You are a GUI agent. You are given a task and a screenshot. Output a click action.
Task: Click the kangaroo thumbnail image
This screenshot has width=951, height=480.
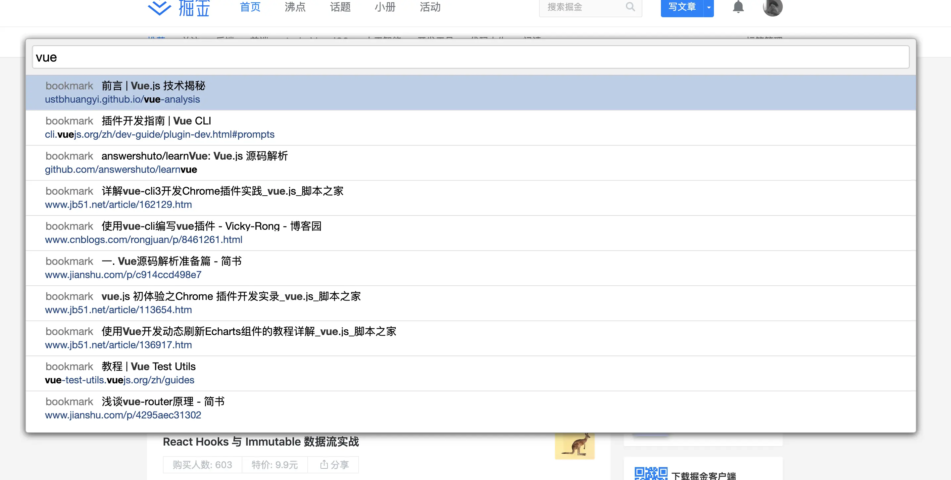pos(575,446)
